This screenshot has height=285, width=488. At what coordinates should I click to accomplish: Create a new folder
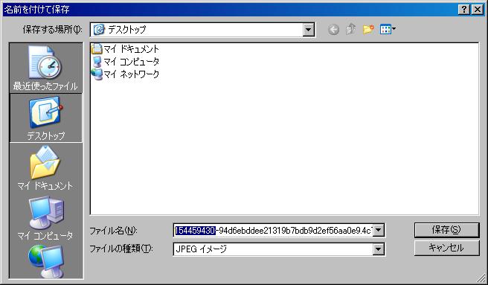[x=368, y=29]
